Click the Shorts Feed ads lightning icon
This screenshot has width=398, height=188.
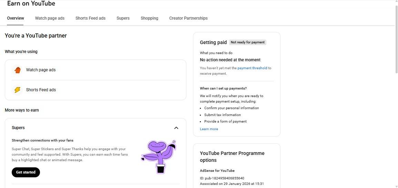(17, 90)
